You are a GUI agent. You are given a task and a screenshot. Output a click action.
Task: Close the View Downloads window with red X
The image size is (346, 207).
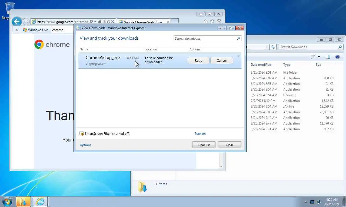(x=239, y=28)
